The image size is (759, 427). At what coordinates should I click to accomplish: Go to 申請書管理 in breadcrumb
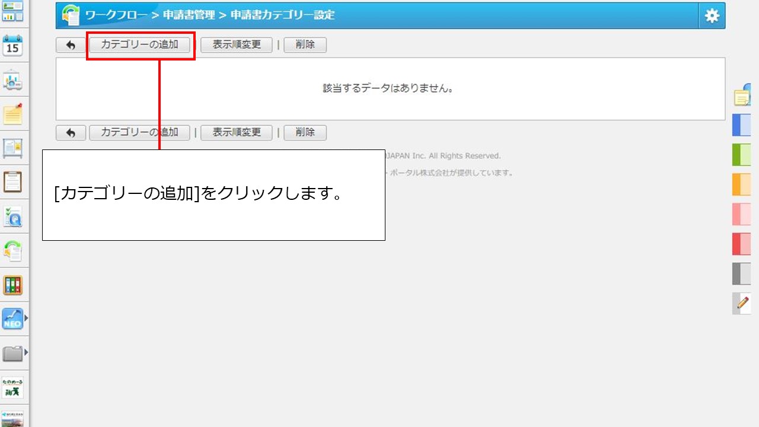tap(188, 15)
